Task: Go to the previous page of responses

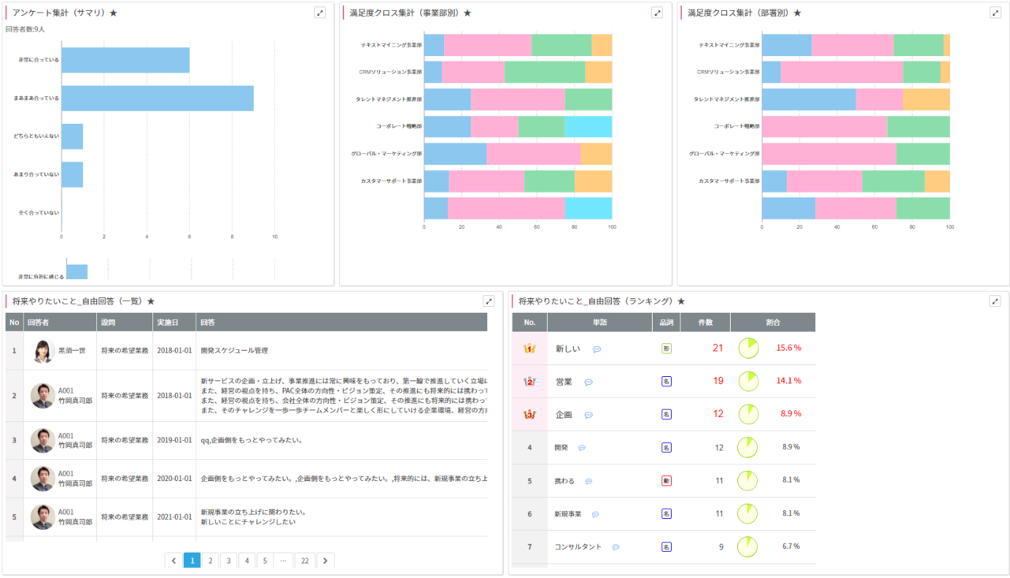Action: point(174,561)
